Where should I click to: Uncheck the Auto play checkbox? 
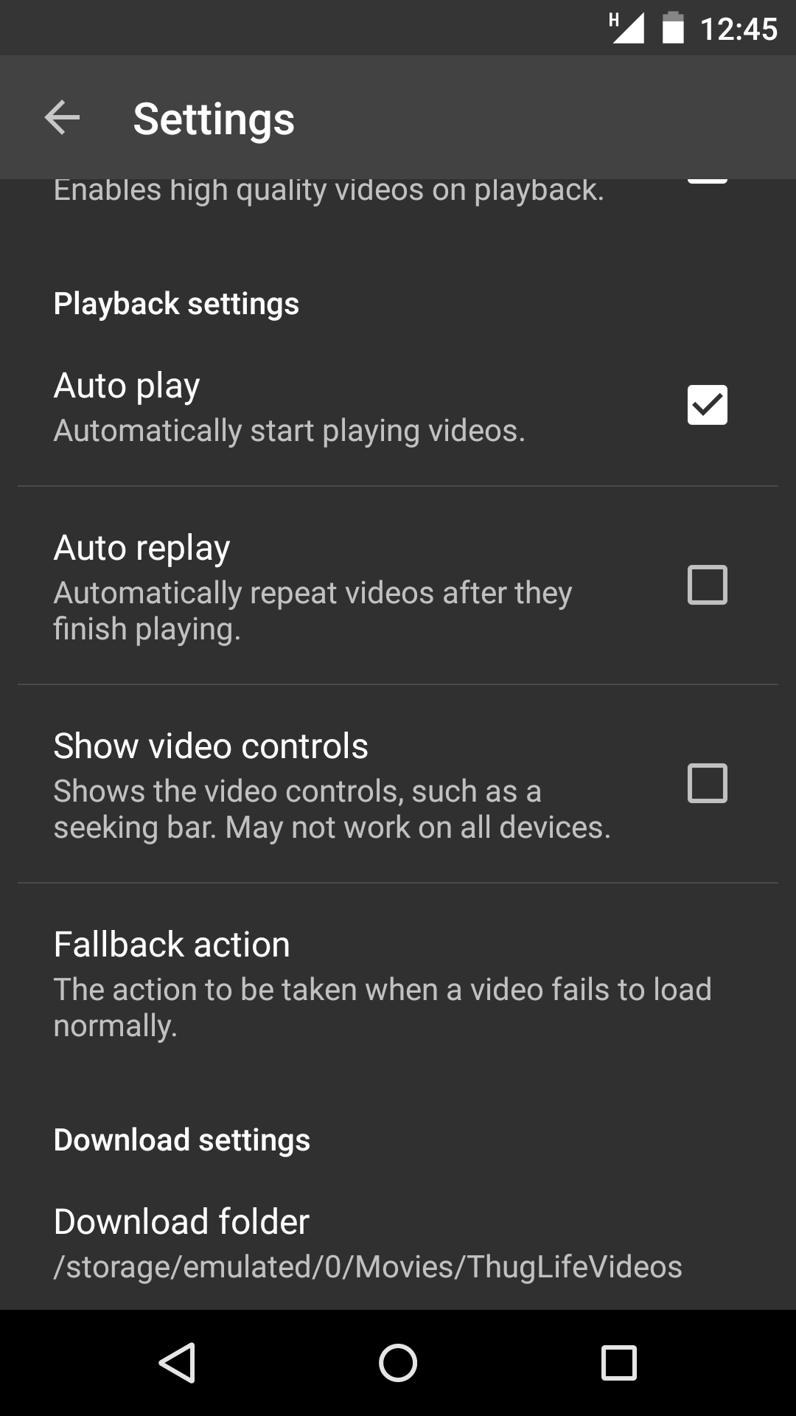tap(708, 405)
